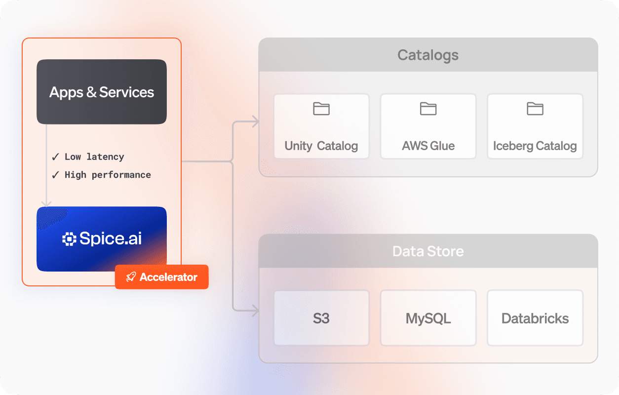Click the Iceberg Catalog folder icon
The width and height of the screenshot is (619, 395).
tap(535, 109)
